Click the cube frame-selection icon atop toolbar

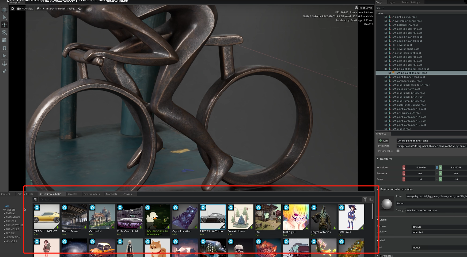point(5,10)
